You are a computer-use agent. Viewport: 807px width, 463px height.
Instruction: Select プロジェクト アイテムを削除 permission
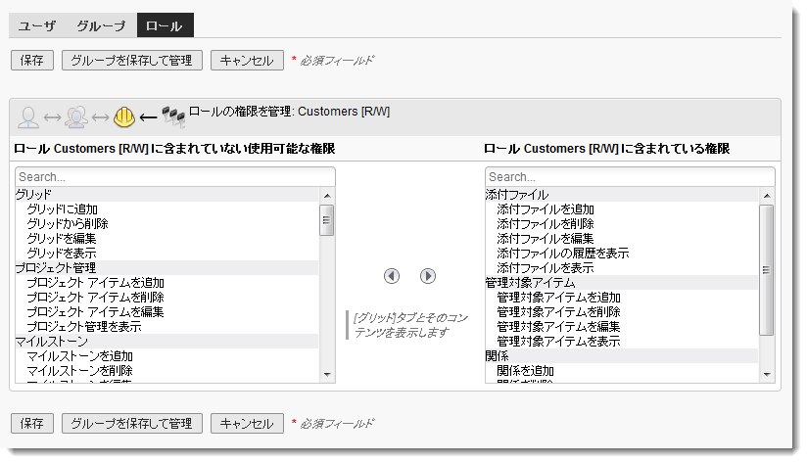(166, 298)
